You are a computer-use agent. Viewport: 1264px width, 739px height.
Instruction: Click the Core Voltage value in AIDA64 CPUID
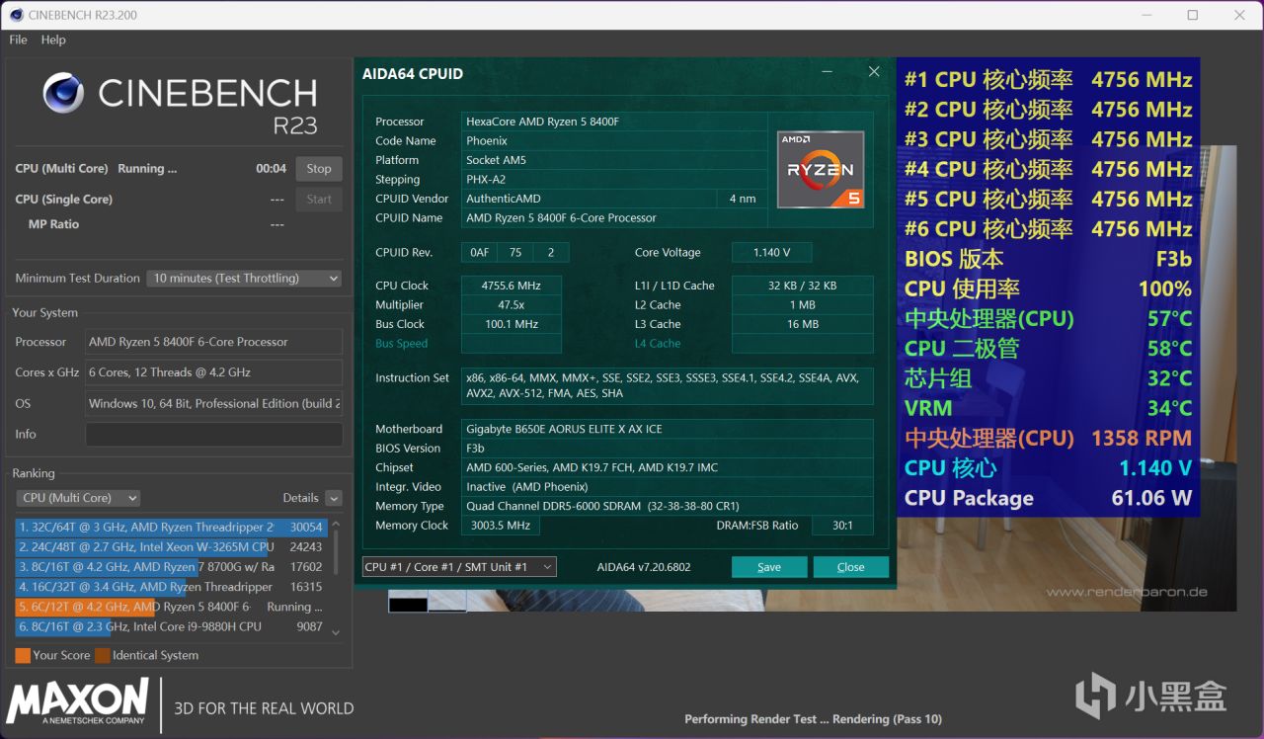pos(770,253)
